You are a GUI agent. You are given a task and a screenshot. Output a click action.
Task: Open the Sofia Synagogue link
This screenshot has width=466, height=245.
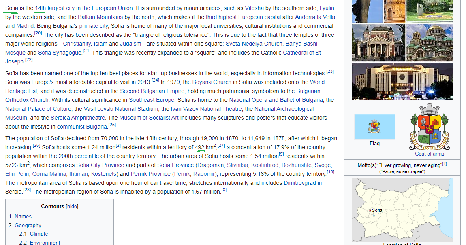(x=60, y=53)
